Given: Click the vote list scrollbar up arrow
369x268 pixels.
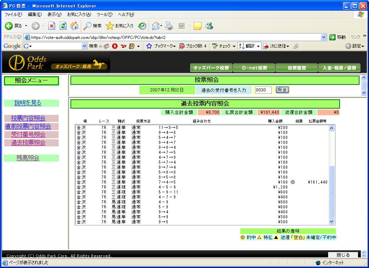Looking at the screenshot, I should (332, 128).
